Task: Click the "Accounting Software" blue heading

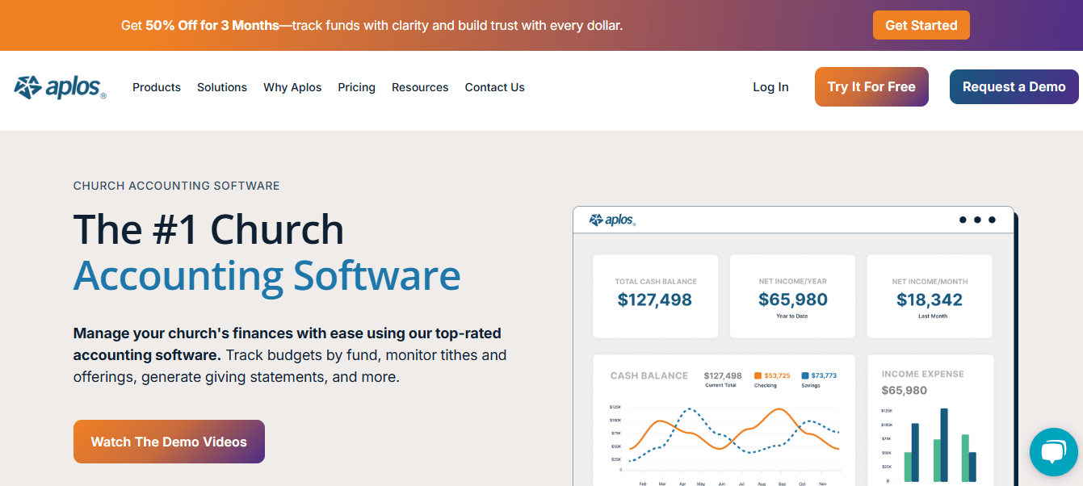Action: pos(267,275)
